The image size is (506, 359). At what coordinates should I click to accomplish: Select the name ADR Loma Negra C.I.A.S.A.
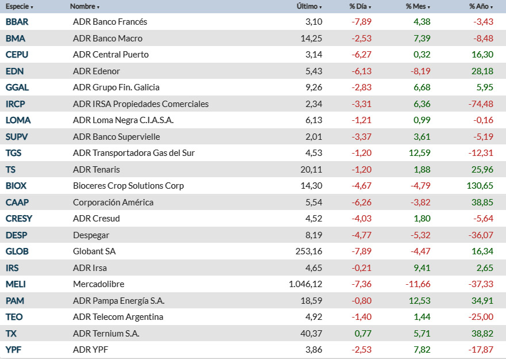pyautogui.click(x=123, y=120)
